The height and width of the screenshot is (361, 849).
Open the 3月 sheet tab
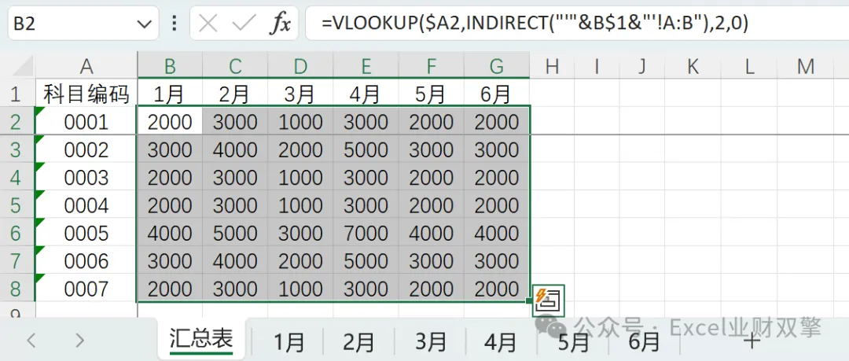pos(431,342)
